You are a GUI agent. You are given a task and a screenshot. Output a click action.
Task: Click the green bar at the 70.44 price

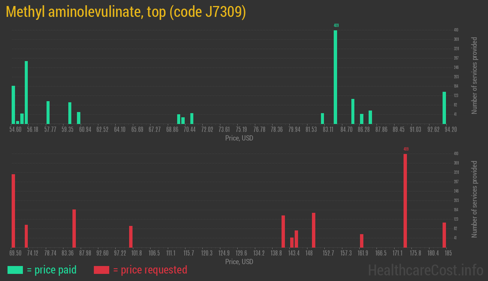(192, 118)
